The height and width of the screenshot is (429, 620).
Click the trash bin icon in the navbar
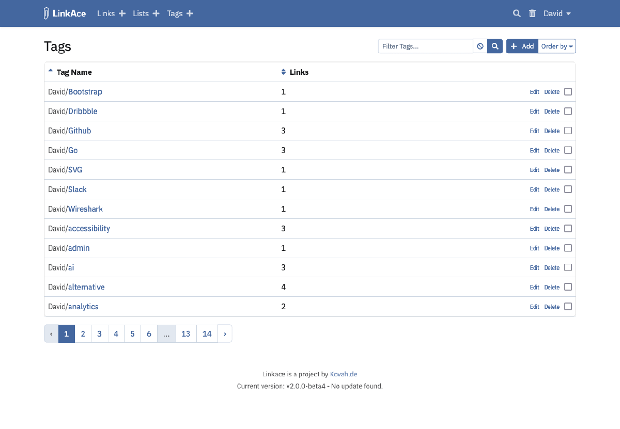[532, 13]
